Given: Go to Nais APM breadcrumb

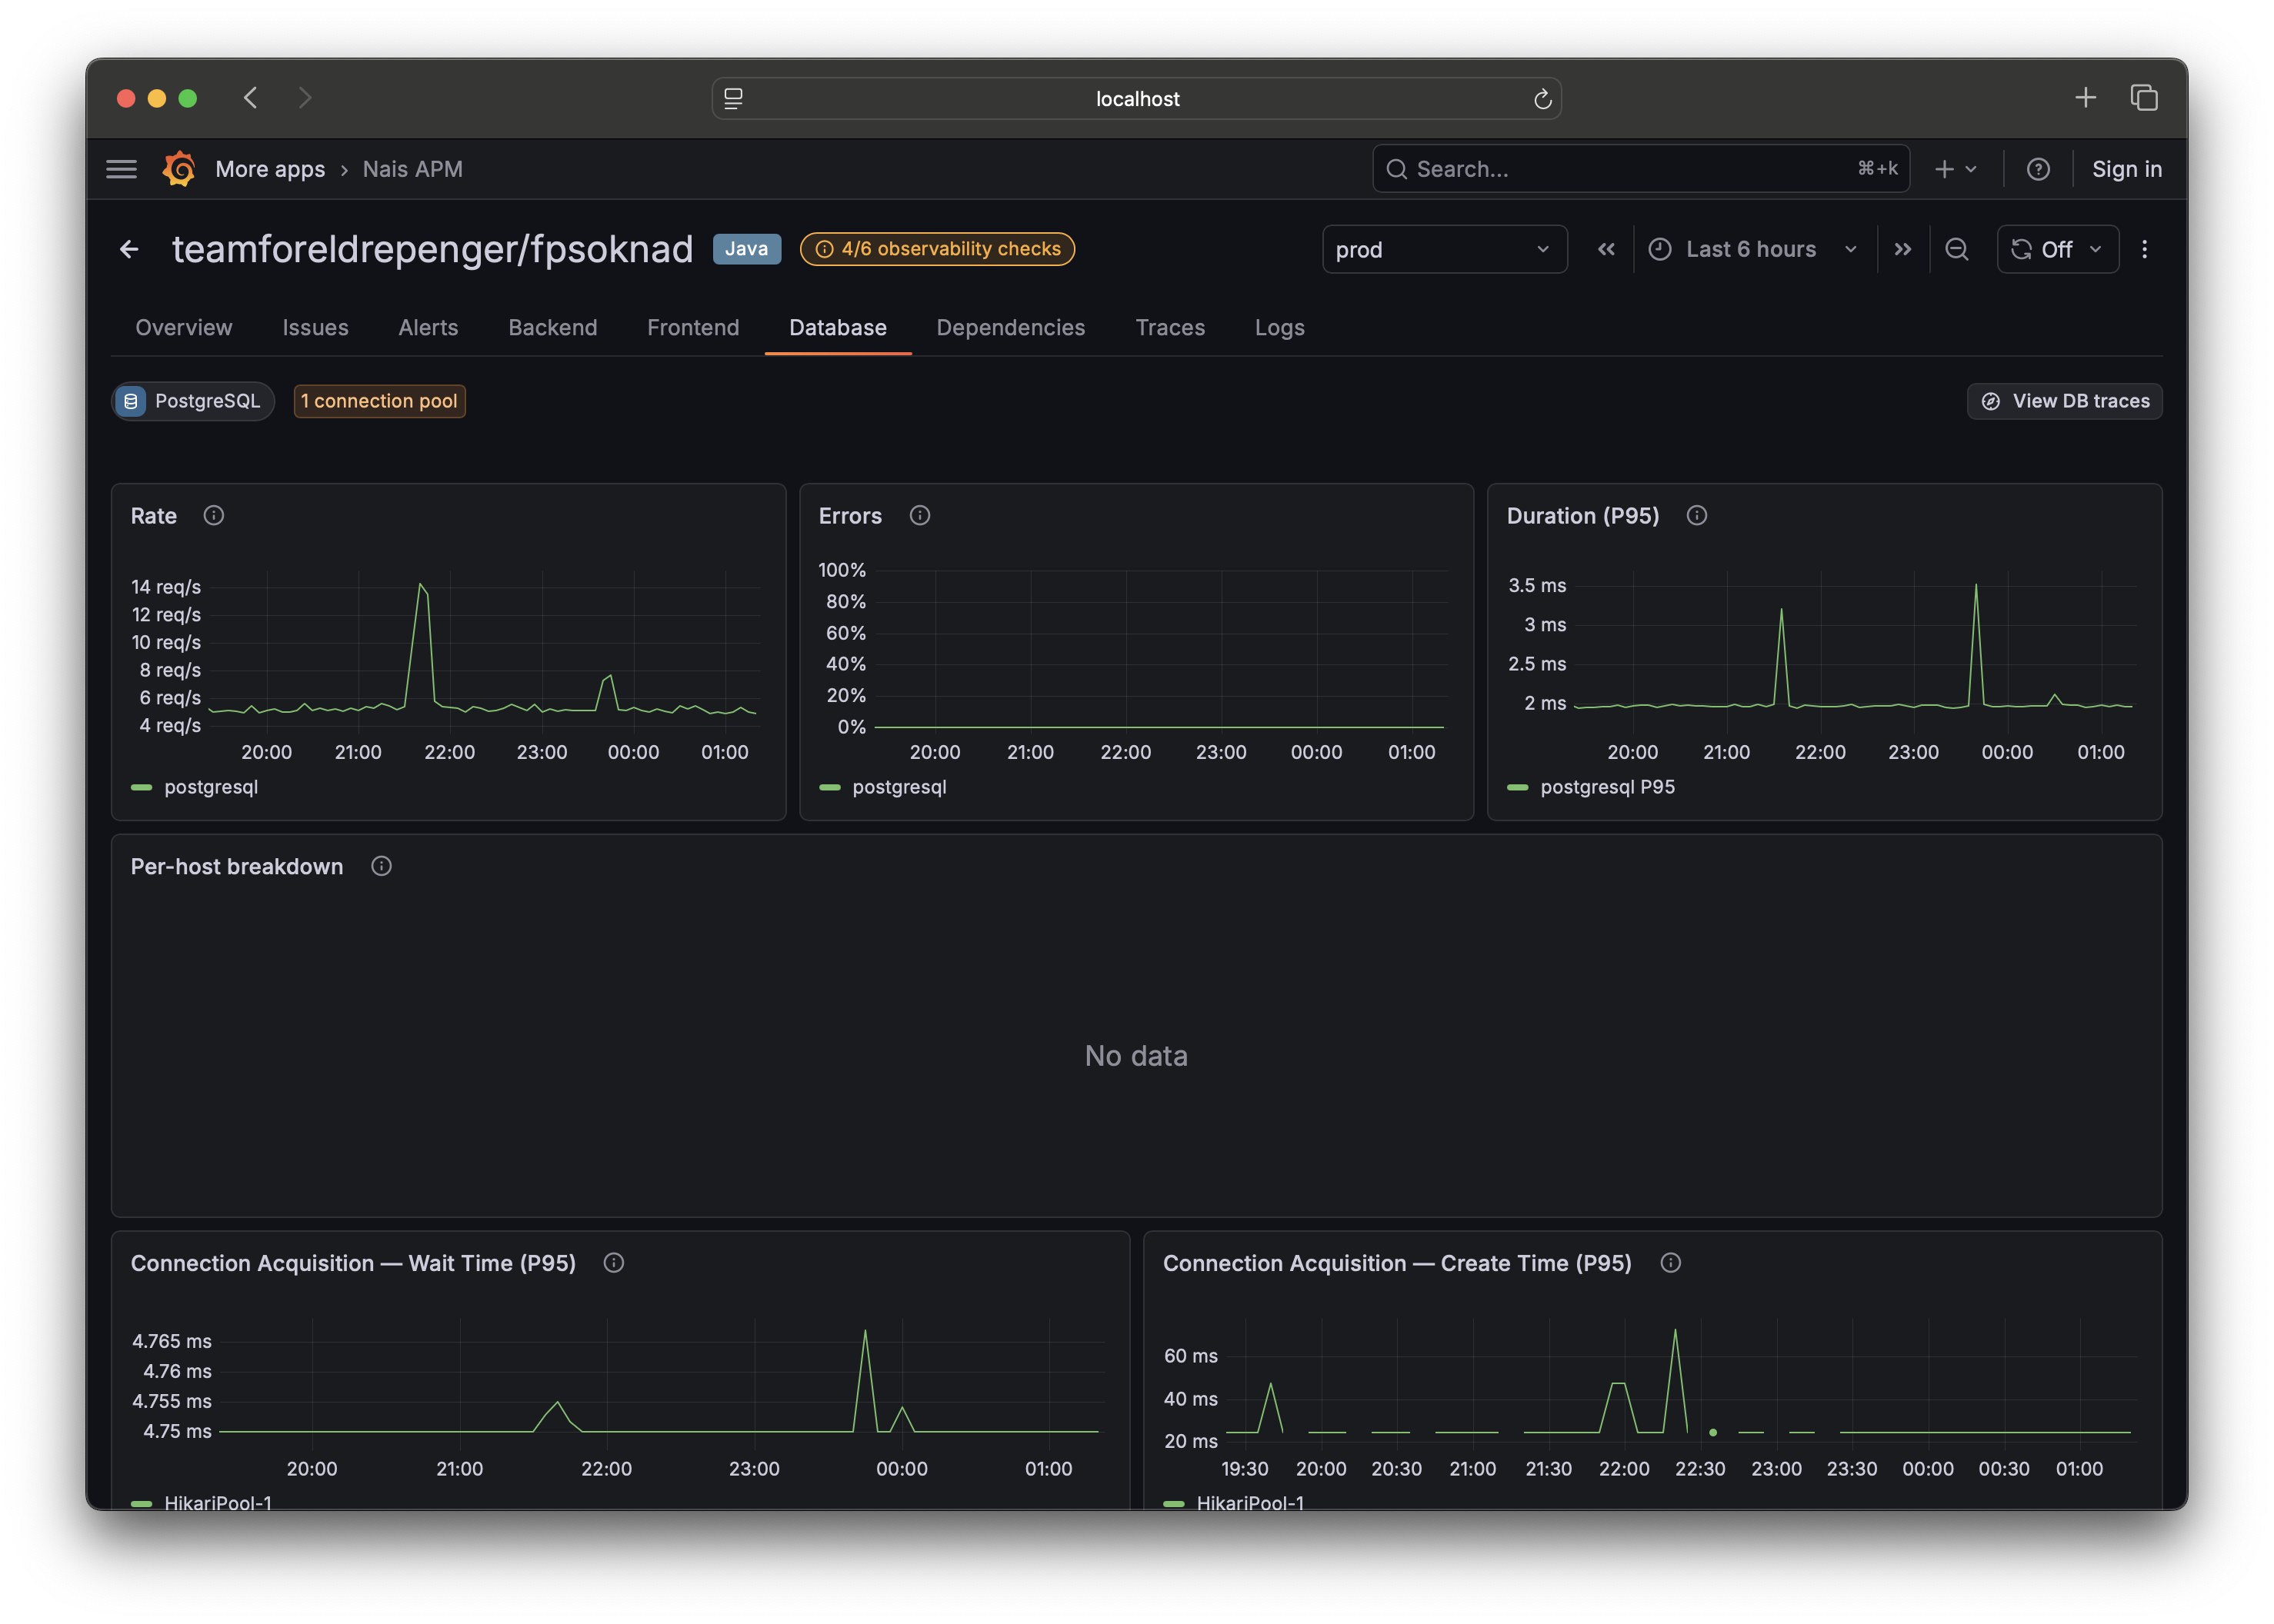Looking at the screenshot, I should pyautogui.click(x=412, y=169).
